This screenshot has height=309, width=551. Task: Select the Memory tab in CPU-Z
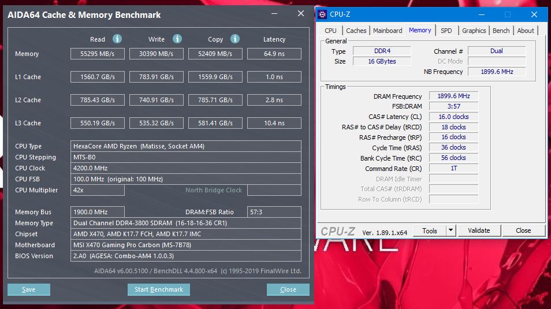coord(420,30)
